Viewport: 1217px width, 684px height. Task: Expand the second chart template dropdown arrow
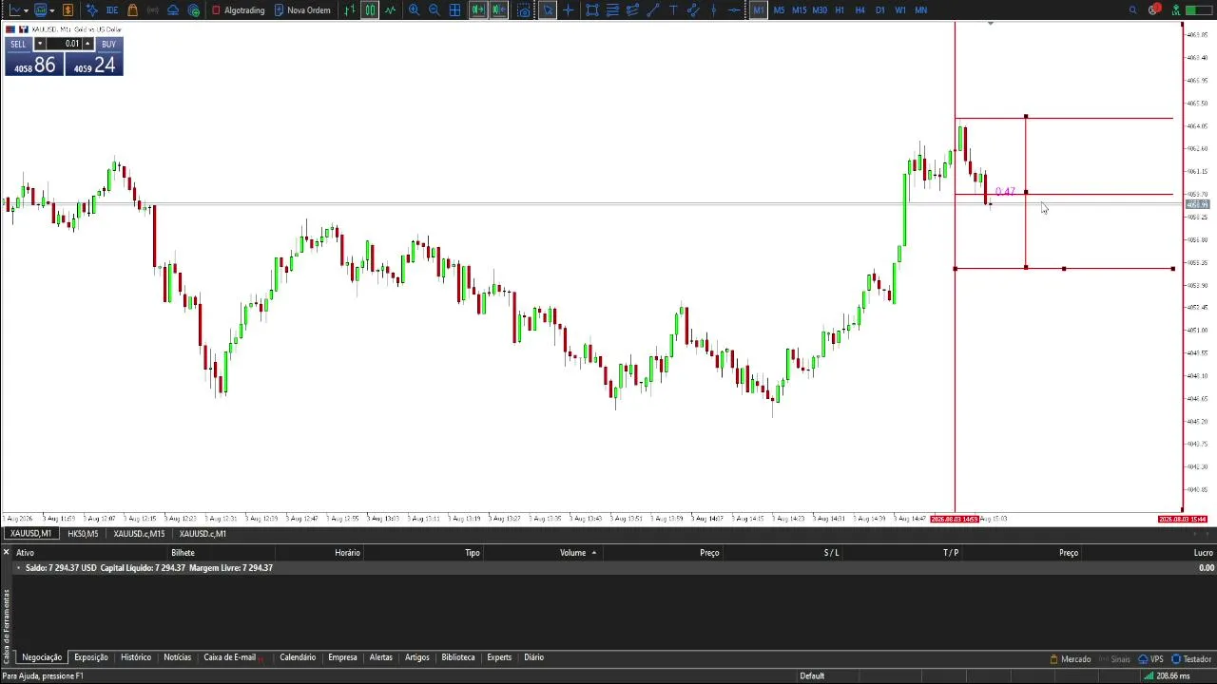[51, 9]
